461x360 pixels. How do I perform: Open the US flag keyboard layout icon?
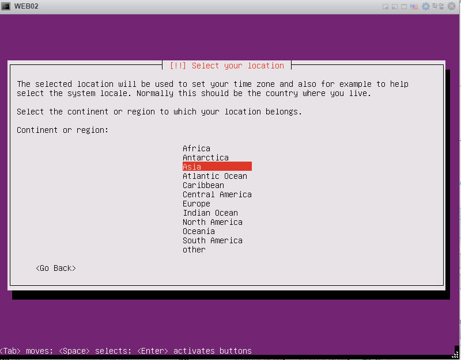coord(414,6)
